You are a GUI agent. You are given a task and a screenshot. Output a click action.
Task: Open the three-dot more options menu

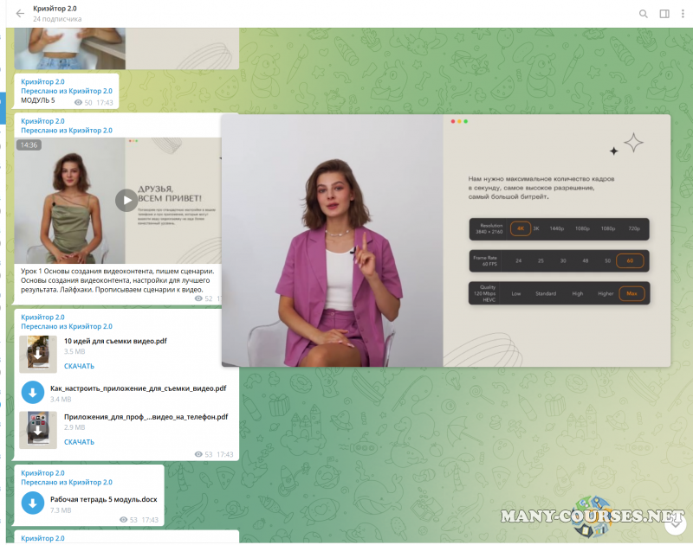click(x=683, y=14)
